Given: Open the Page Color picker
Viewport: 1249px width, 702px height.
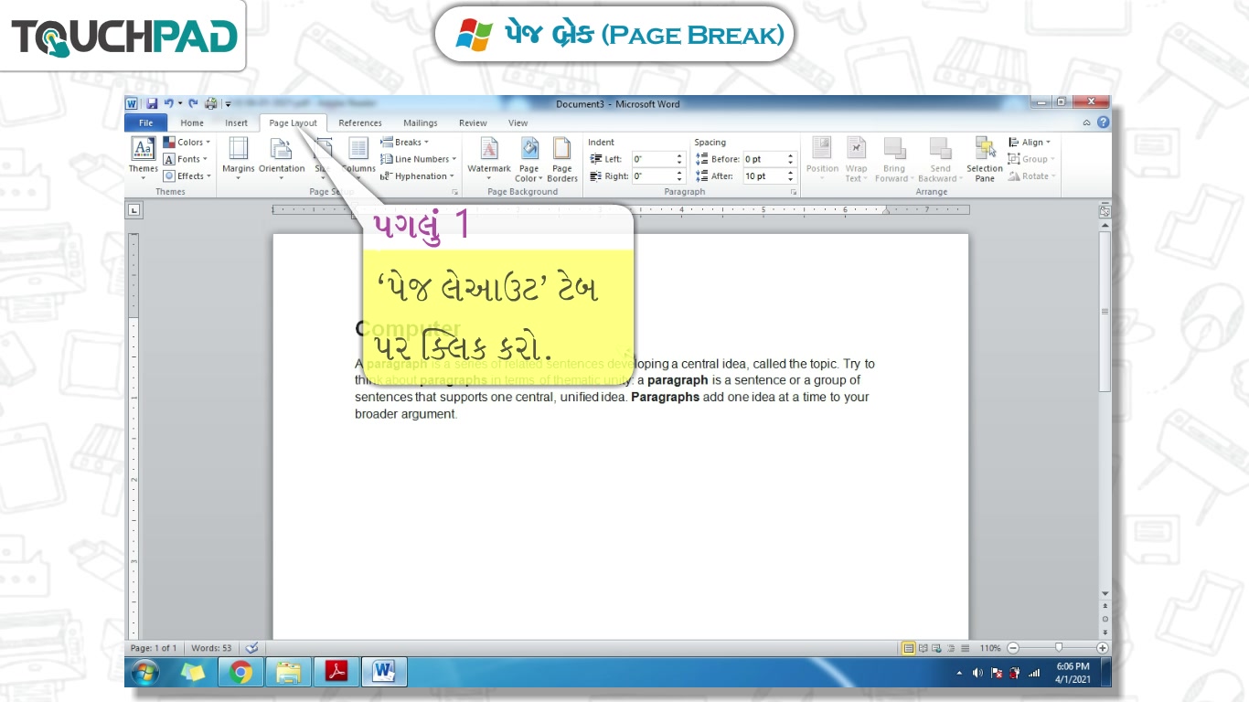Looking at the screenshot, I should (528, 159).
